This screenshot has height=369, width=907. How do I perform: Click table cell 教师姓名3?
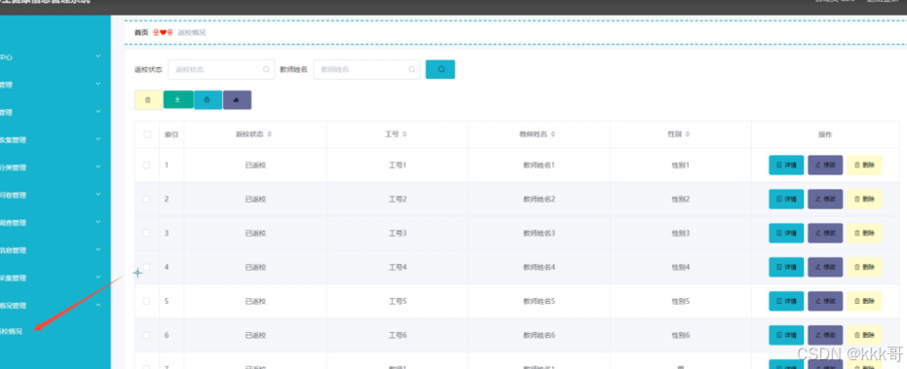coord(539,233)
